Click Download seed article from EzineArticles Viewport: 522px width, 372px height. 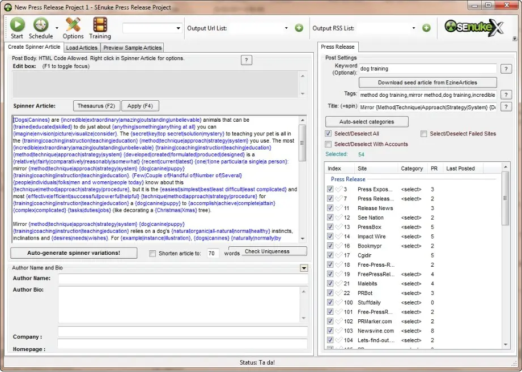[x=427, y=83]
